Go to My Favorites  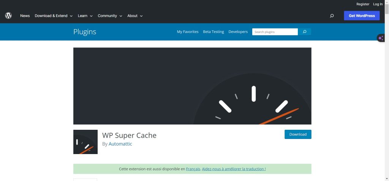pyautogui.click(x=188, y=32)
